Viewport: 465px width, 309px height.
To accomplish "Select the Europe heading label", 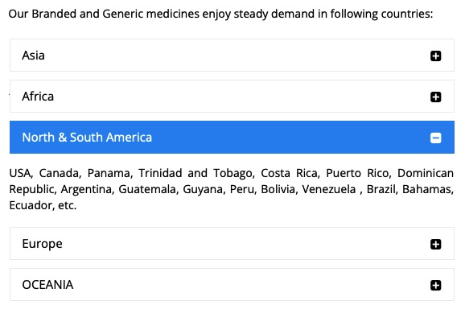I will coord(42,244).
